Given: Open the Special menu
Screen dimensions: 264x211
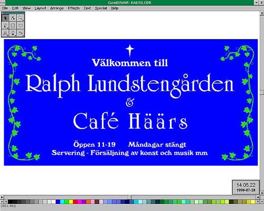Looking at the screenshot, I should pyautogui.click(x=101, y=8).
